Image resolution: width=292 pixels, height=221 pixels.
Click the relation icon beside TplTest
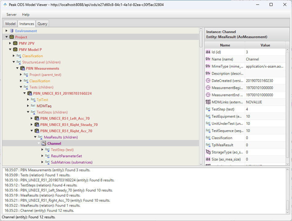point(33,100)
